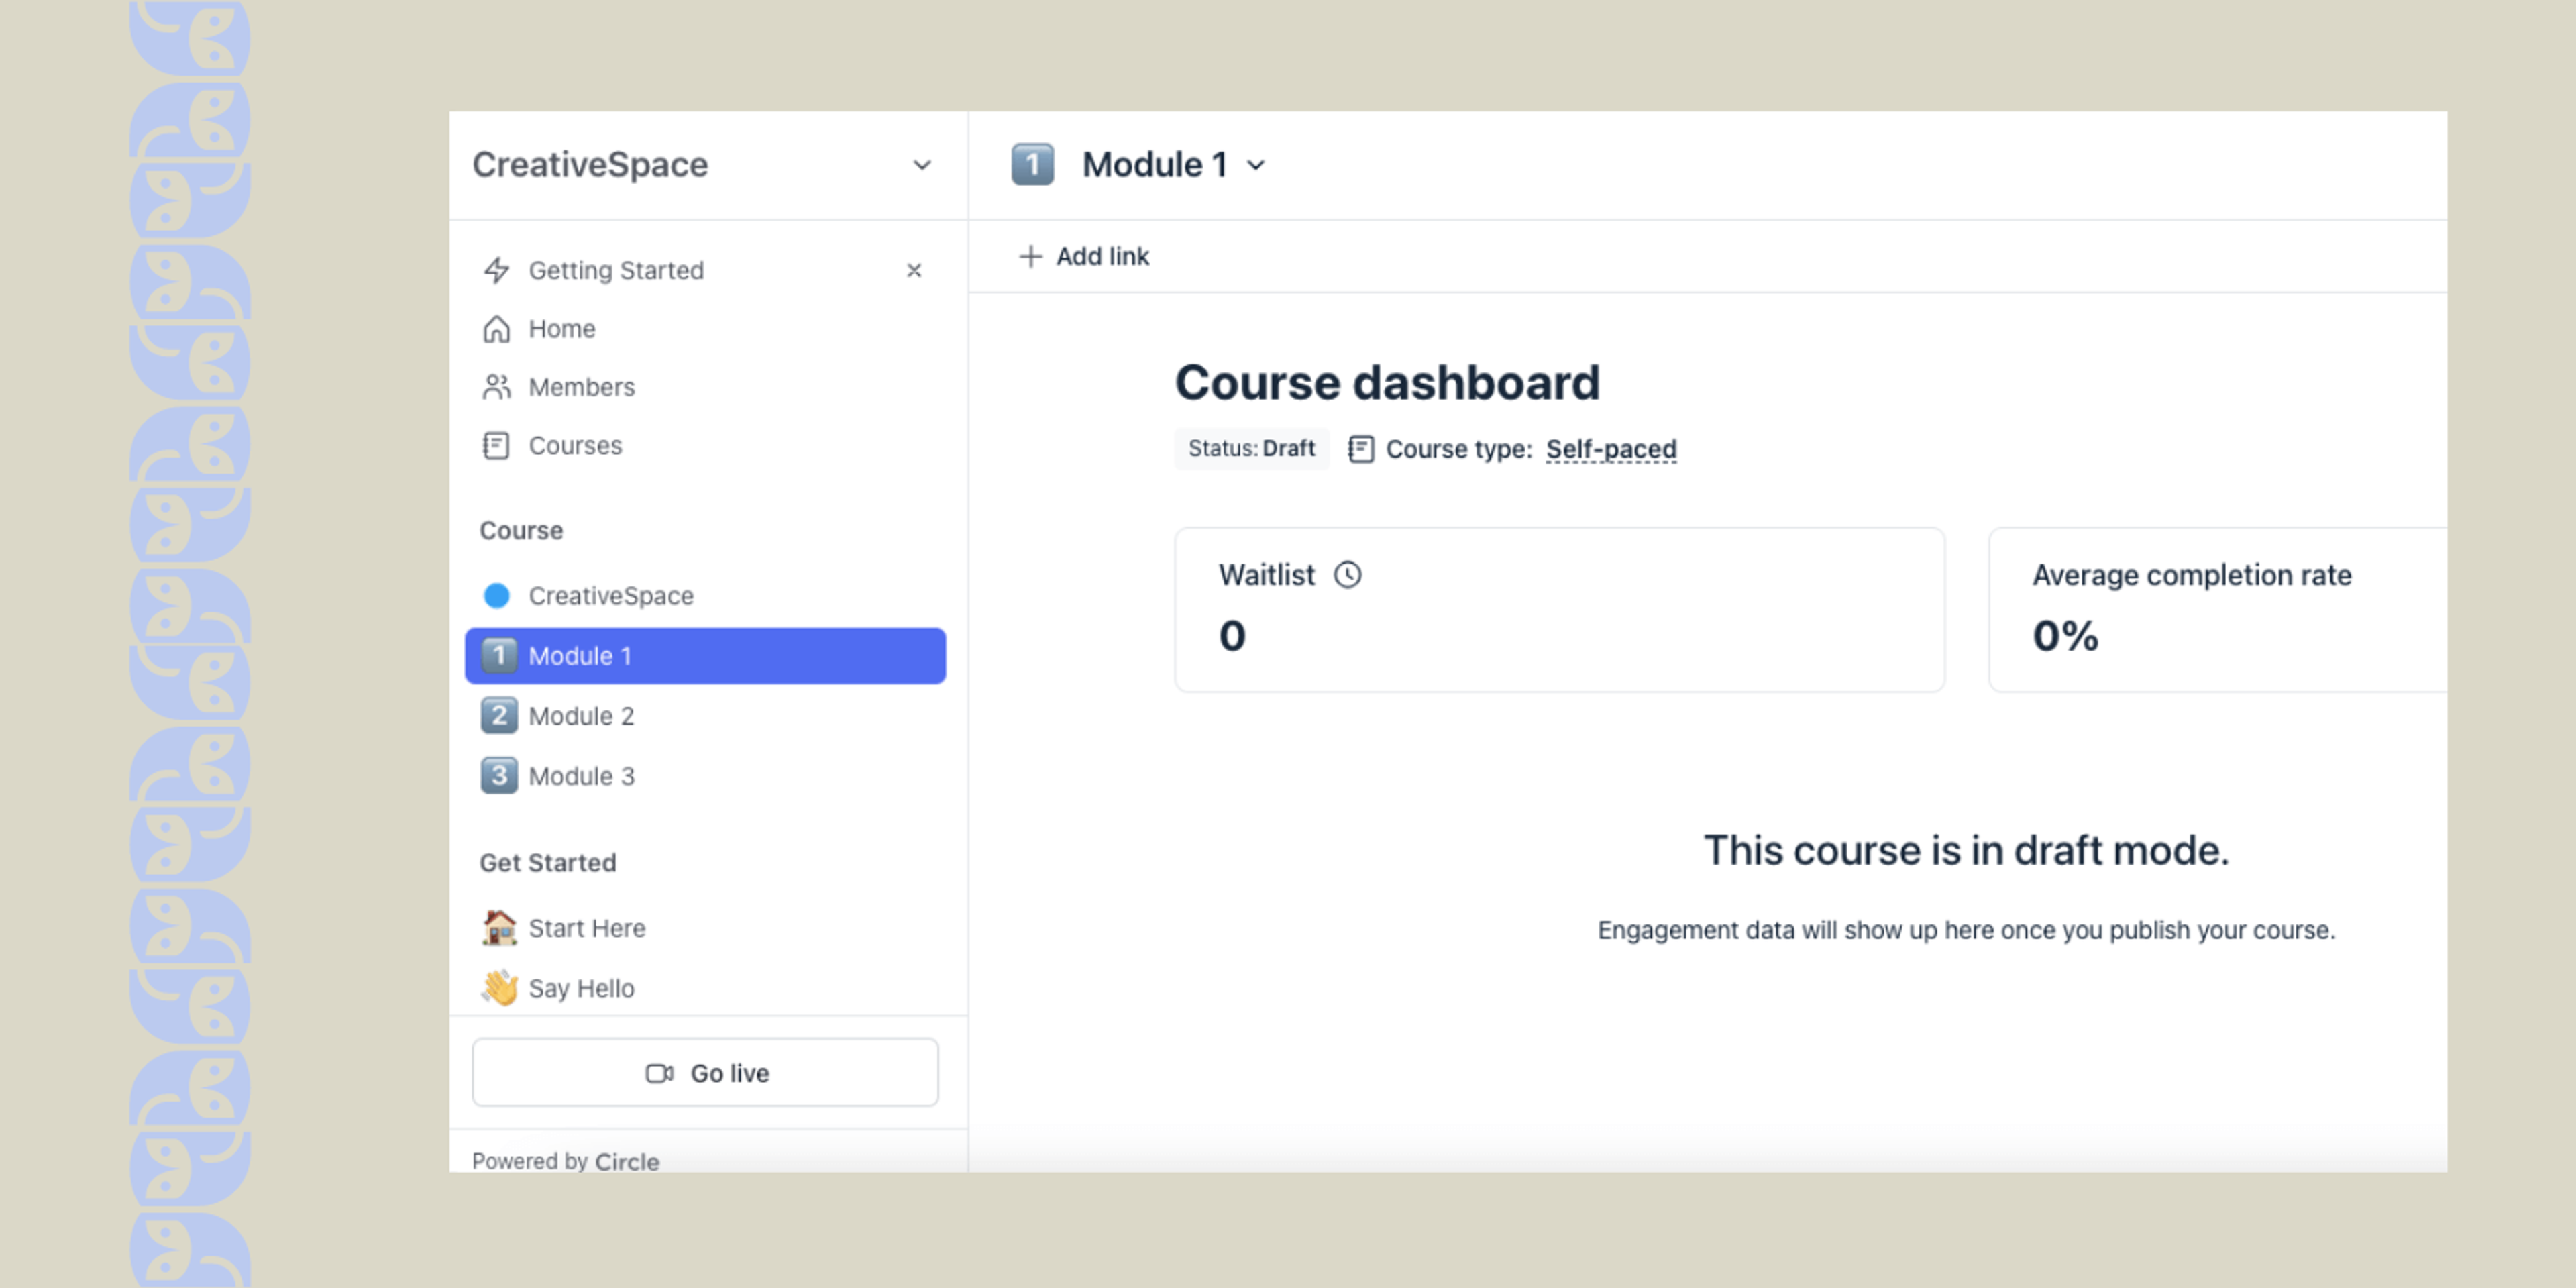Click the number 1 icon in sidebar

point(499,655)
